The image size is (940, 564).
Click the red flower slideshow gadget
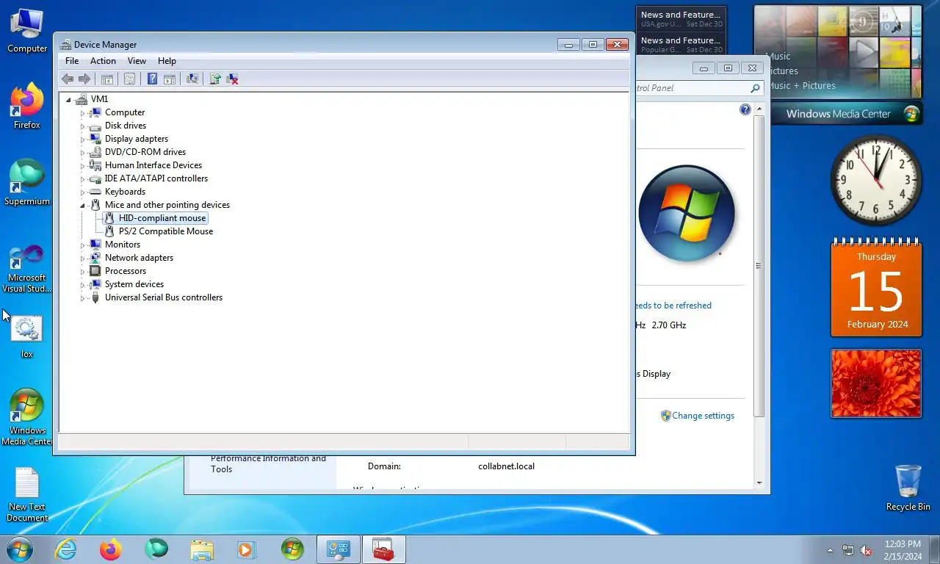(876, 383)
